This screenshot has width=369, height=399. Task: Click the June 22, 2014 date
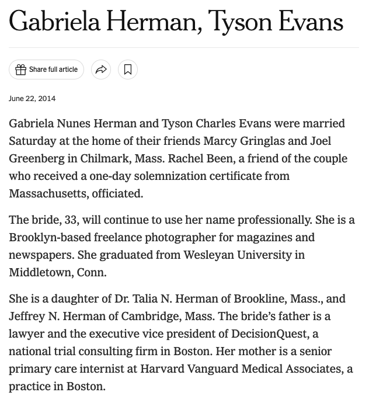coord(32,98)
